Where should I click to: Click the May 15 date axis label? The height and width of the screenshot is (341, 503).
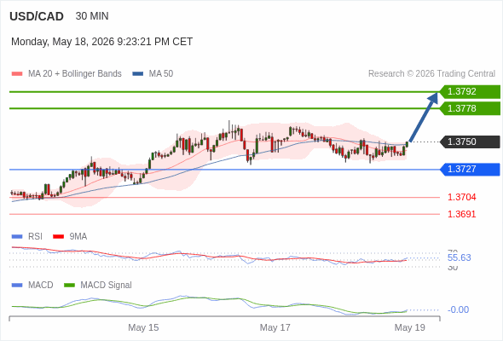[x=143, y=327]
